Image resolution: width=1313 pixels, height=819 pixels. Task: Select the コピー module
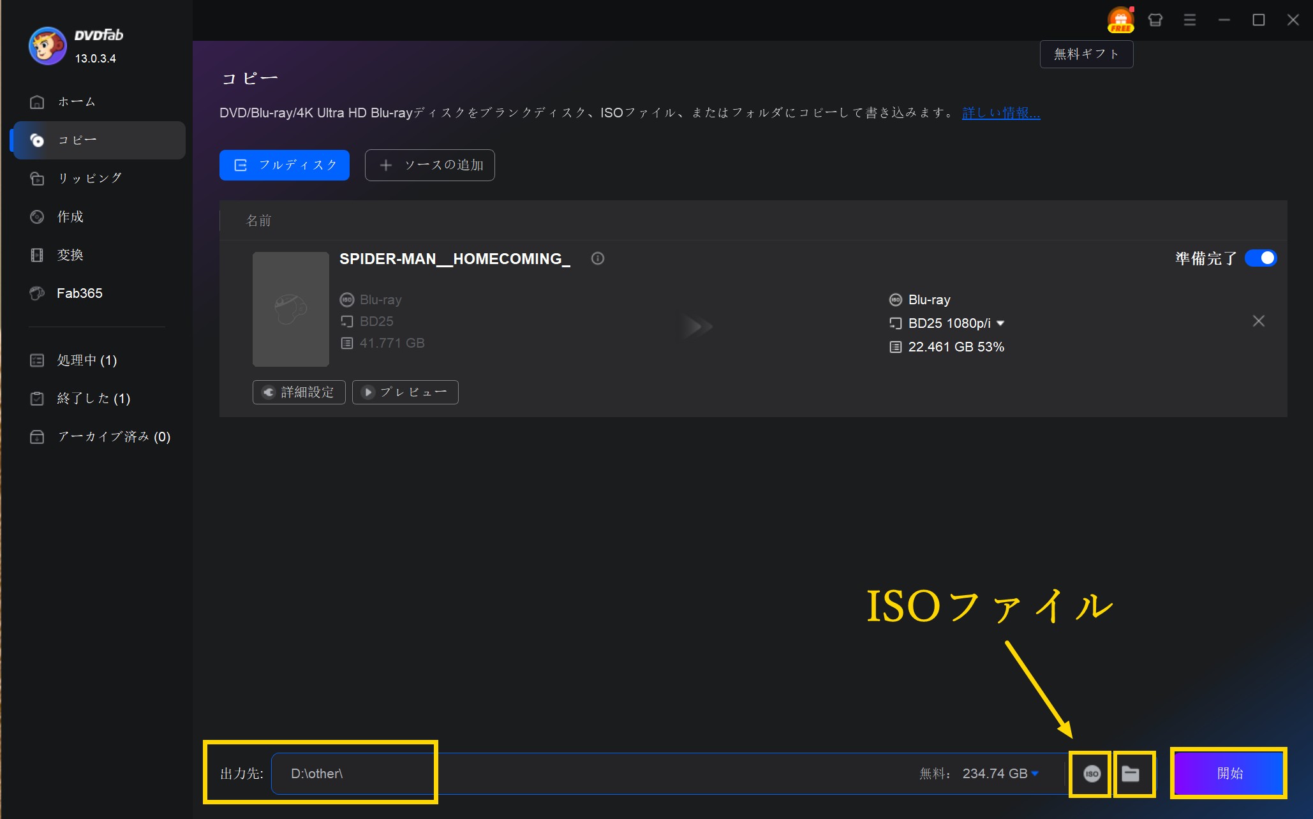pos(99,140)
